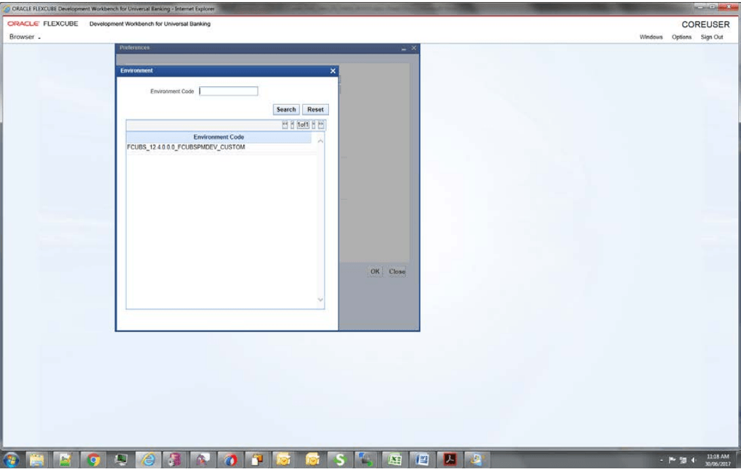Viewport: 741px width, 469px height.
Task: Go to last page of results
Action: point(321,124)
